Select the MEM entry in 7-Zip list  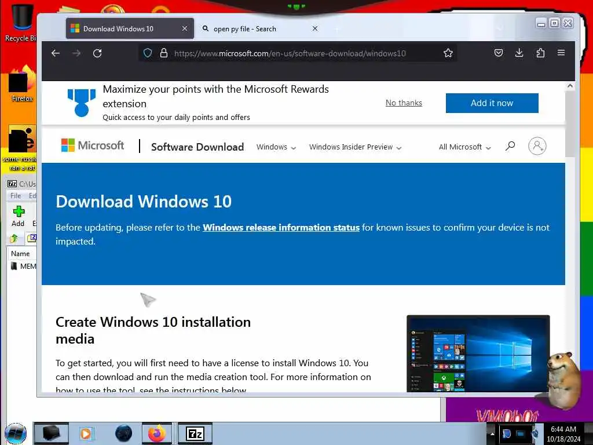click(24, 266)
